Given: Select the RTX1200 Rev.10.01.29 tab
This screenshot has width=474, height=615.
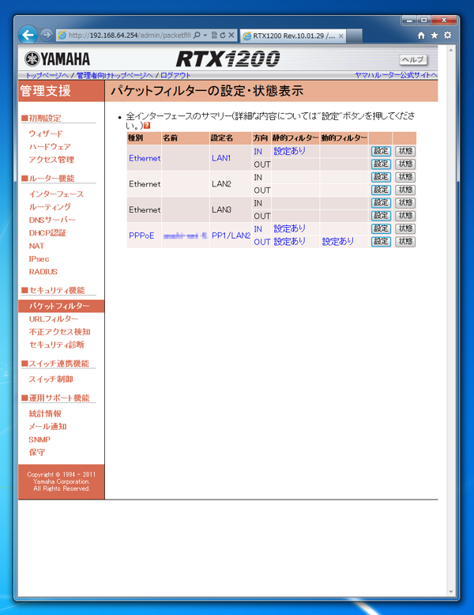Looking at the screenshot, I should (293, 36).
